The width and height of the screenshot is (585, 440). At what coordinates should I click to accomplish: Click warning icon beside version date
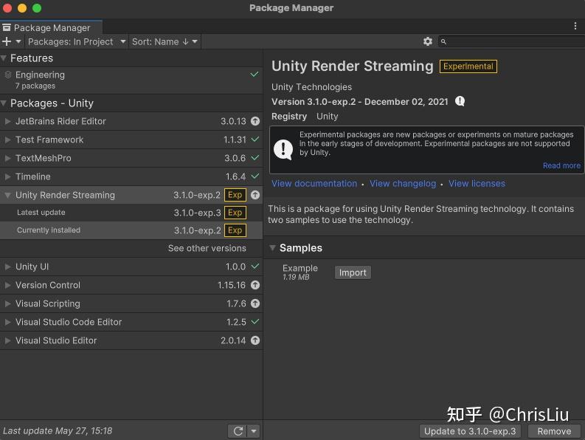point(460,101)
